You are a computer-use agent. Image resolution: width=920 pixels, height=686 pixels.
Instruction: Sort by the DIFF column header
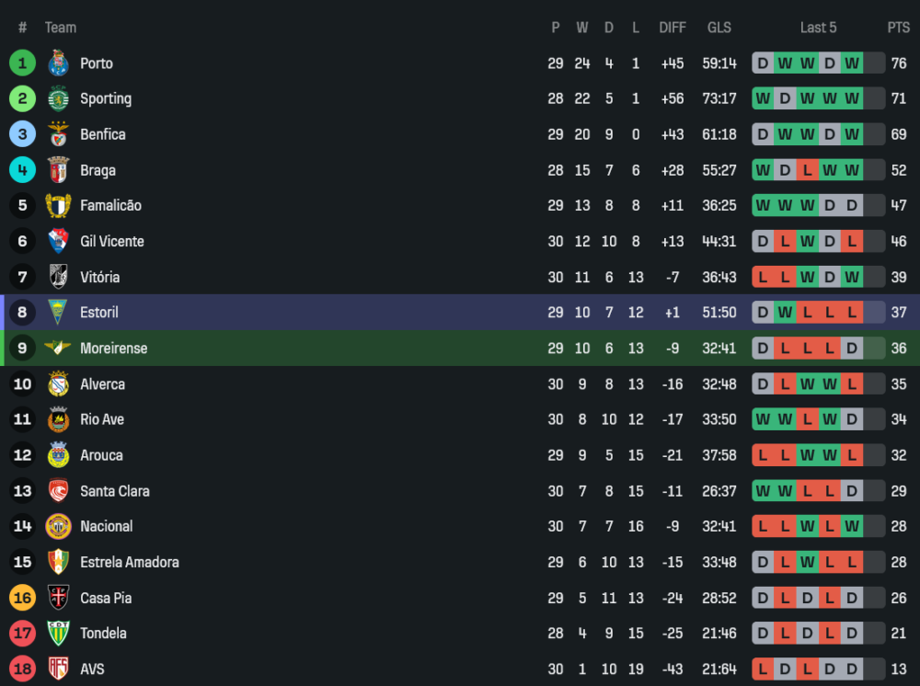(x=673, y=28)
